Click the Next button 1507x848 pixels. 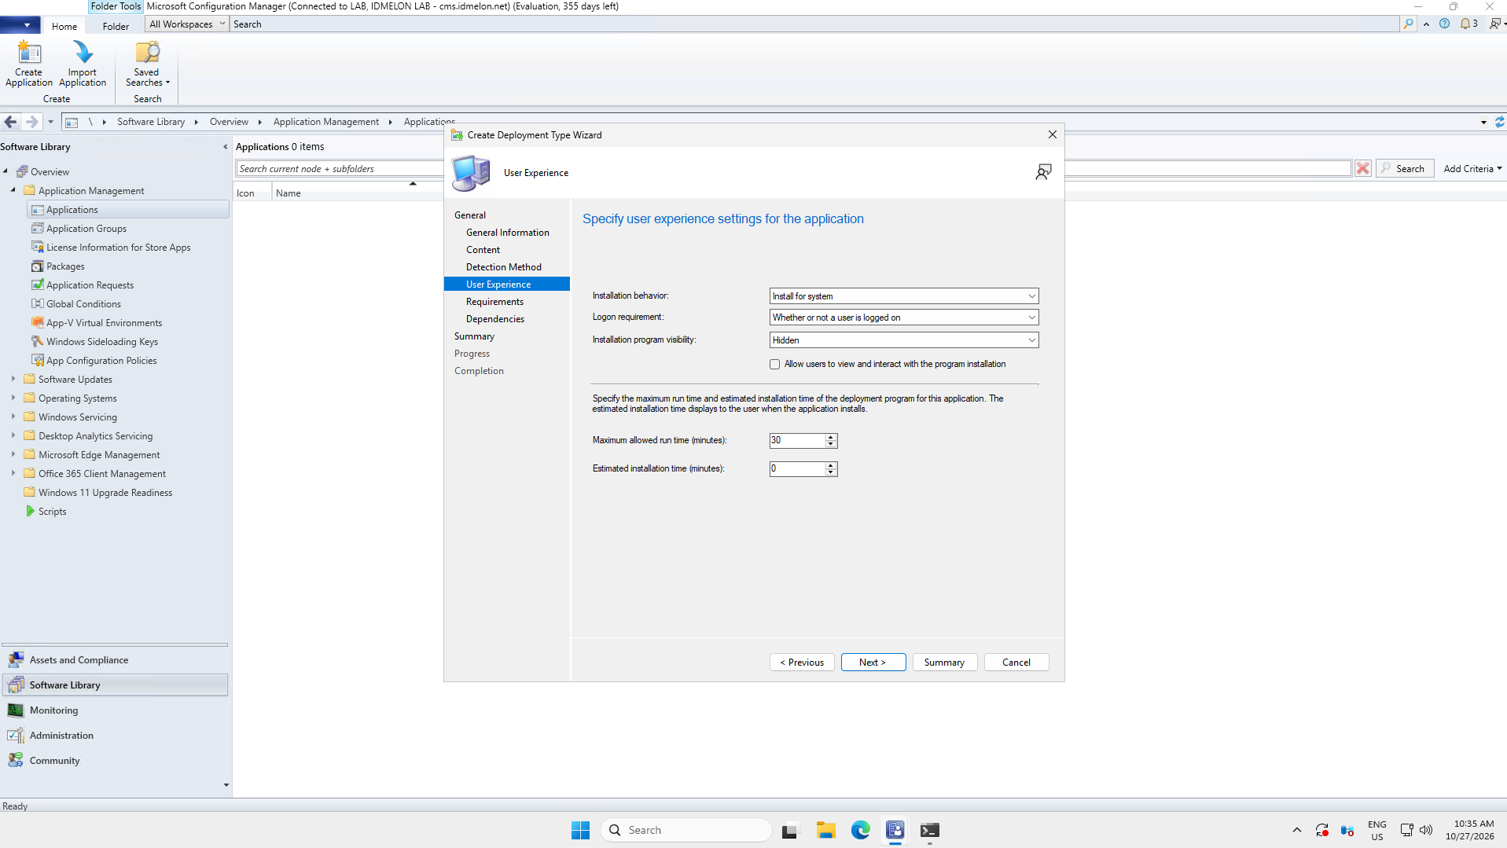873,663
